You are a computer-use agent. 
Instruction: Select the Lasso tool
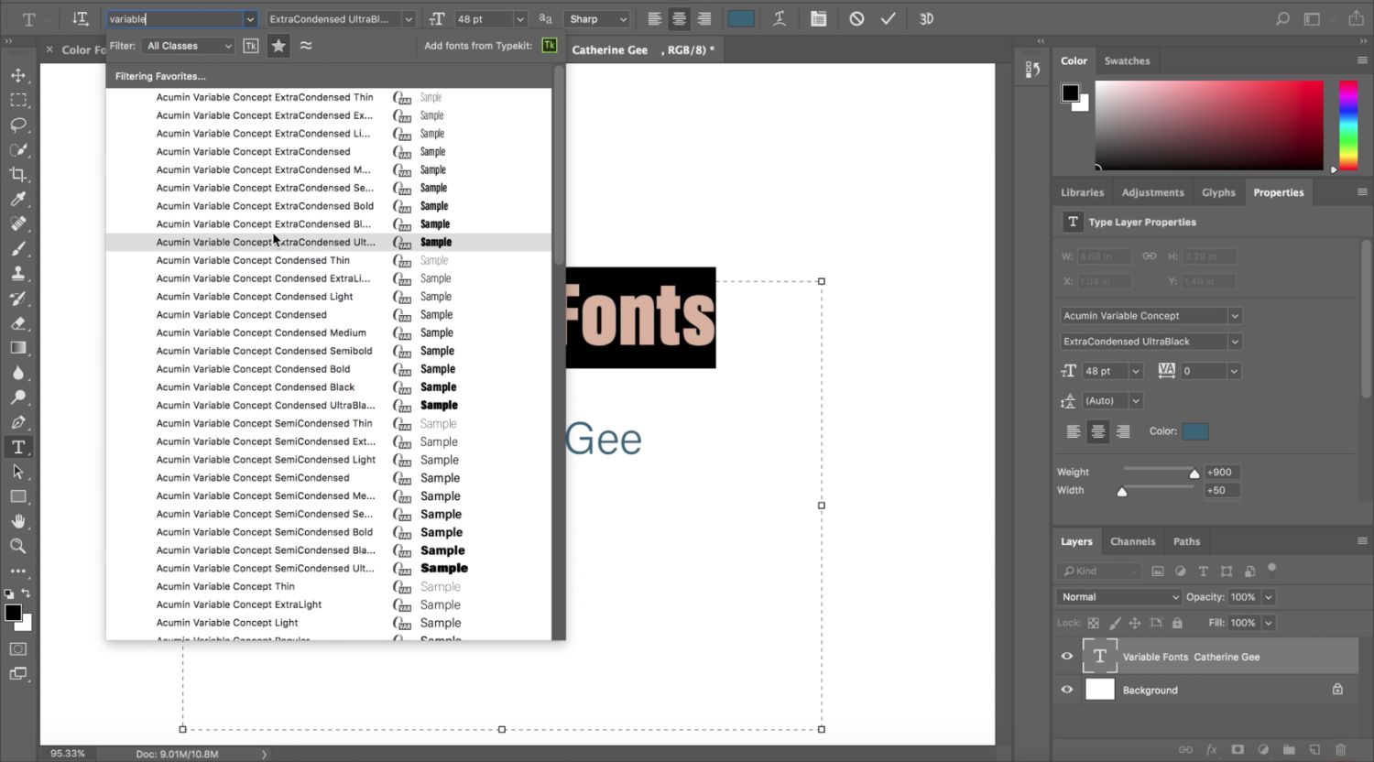click(x=18, y=125)
